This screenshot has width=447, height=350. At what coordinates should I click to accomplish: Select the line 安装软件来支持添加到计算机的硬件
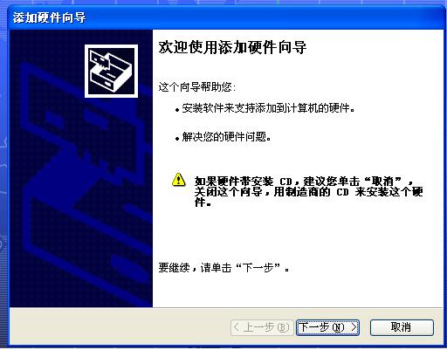tap(268, 108)
